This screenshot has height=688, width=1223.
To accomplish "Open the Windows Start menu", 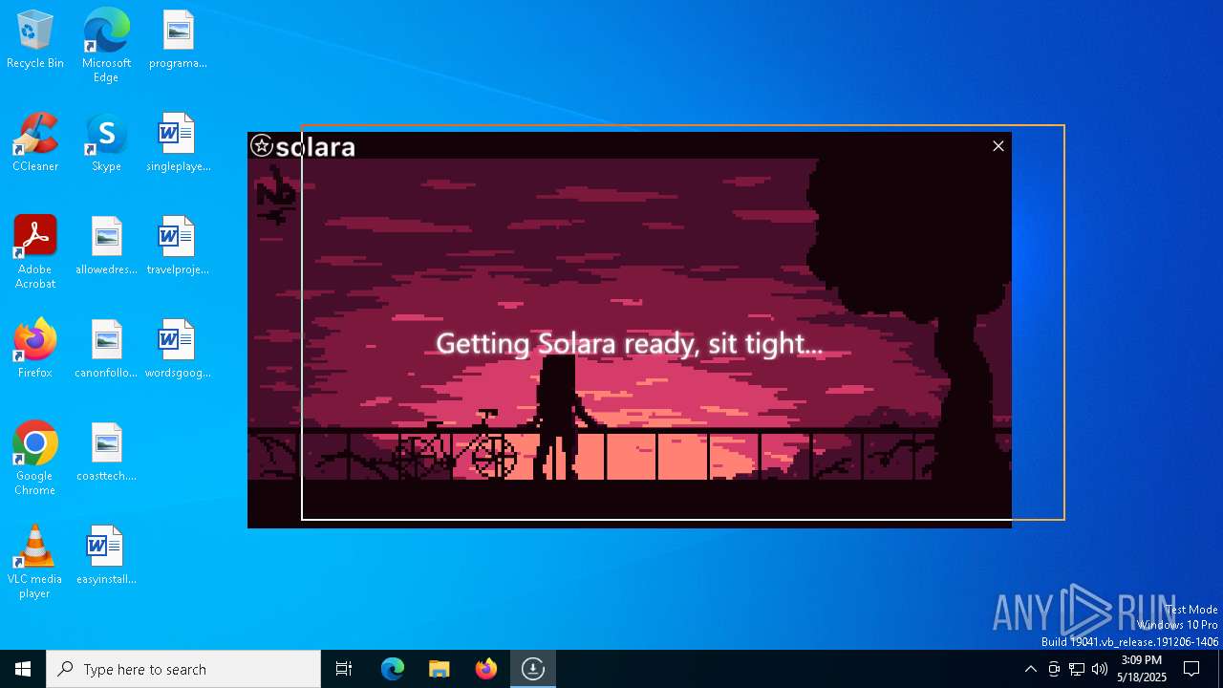I will [x=23, y=669].
